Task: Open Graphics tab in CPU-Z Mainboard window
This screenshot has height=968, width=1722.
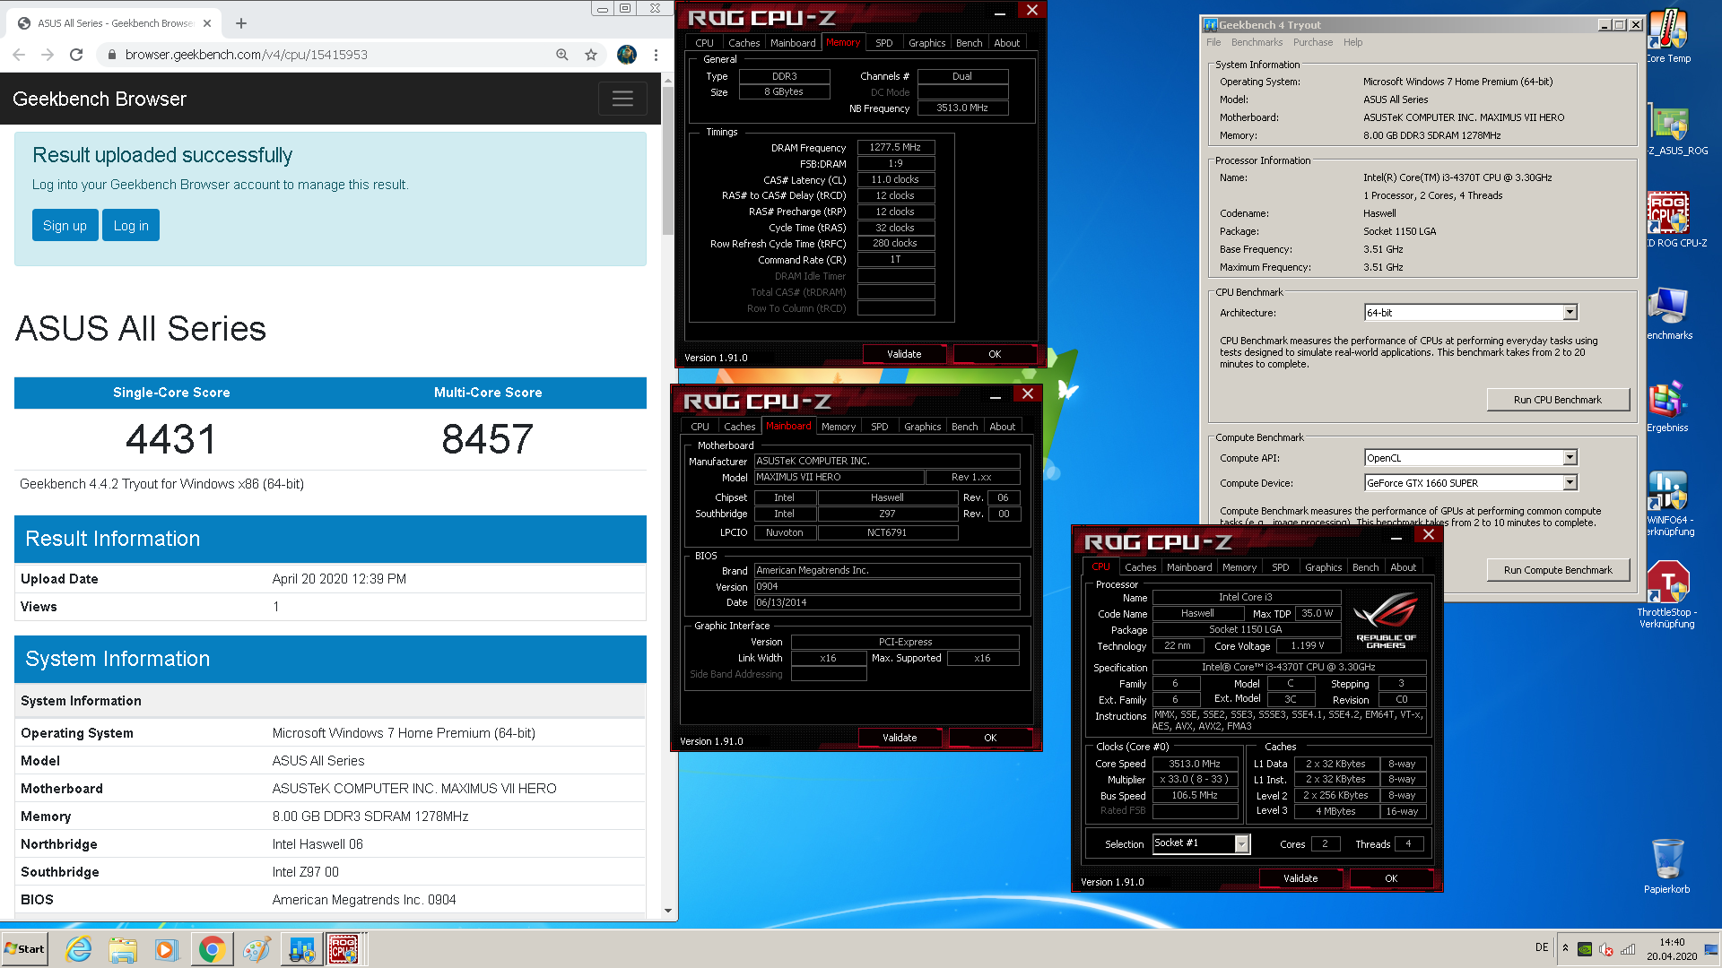Action: [x=922, y=427]
